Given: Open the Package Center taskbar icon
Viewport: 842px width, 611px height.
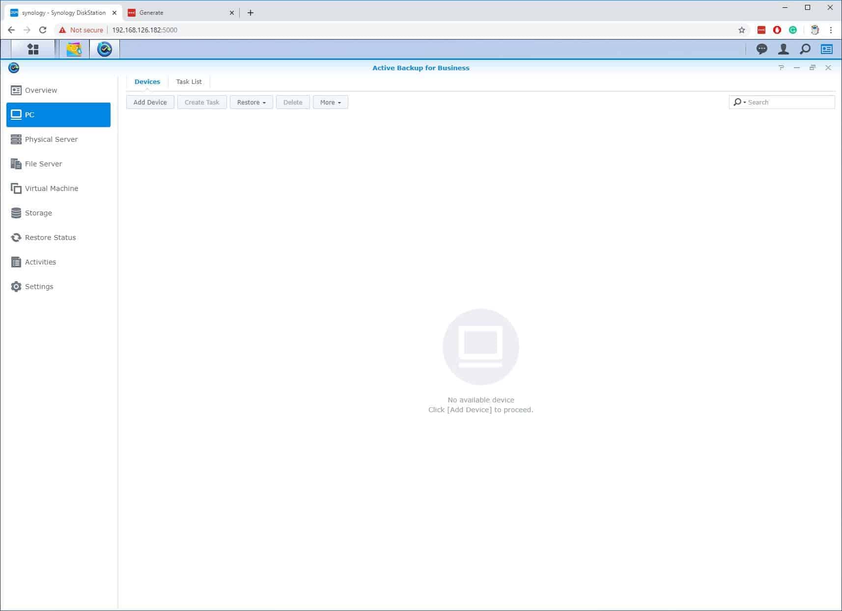Looking at the screenshot, I should [74, 49].
